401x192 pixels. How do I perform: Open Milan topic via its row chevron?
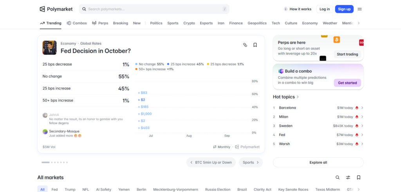click(362, 117)
